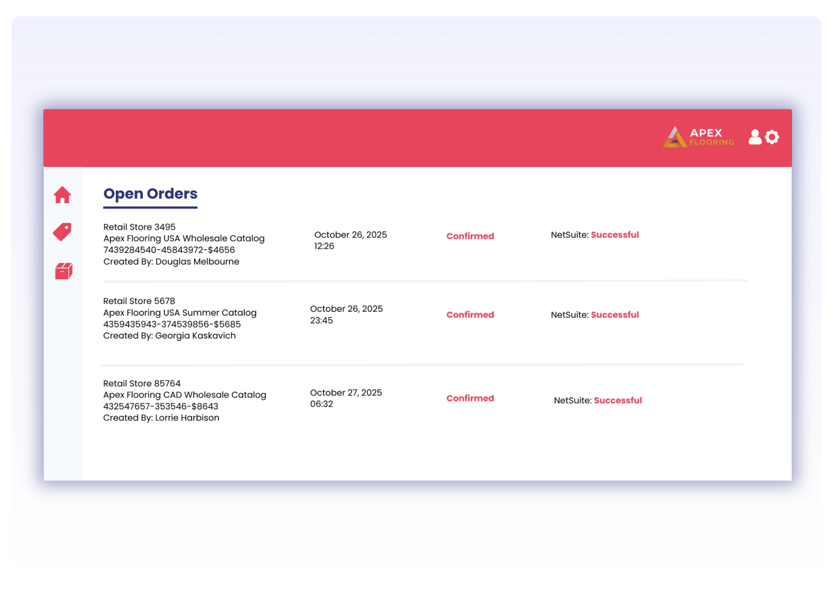Open the user profile icon in the header
Screen dimensions: 833x594
[x=754, y=137]
